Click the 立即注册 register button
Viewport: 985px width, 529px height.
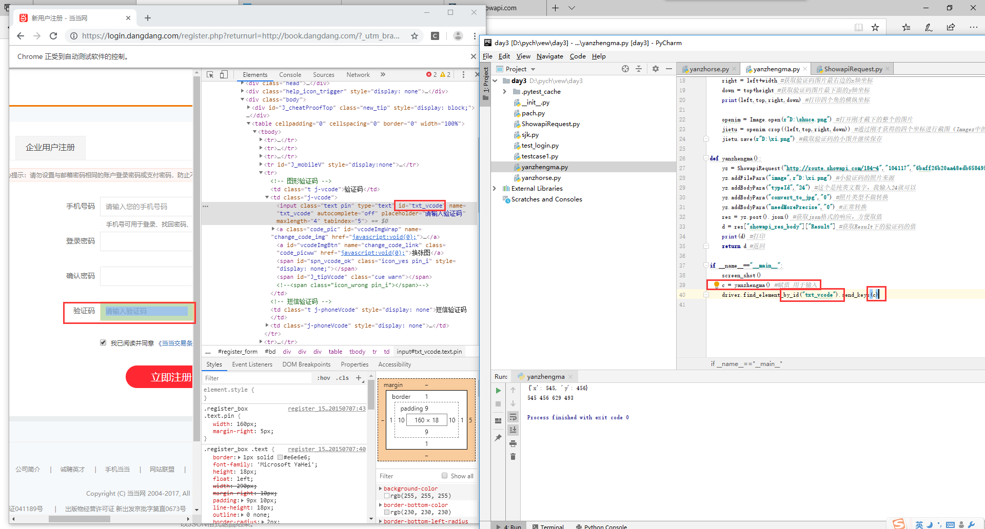(x=160, y=377)
